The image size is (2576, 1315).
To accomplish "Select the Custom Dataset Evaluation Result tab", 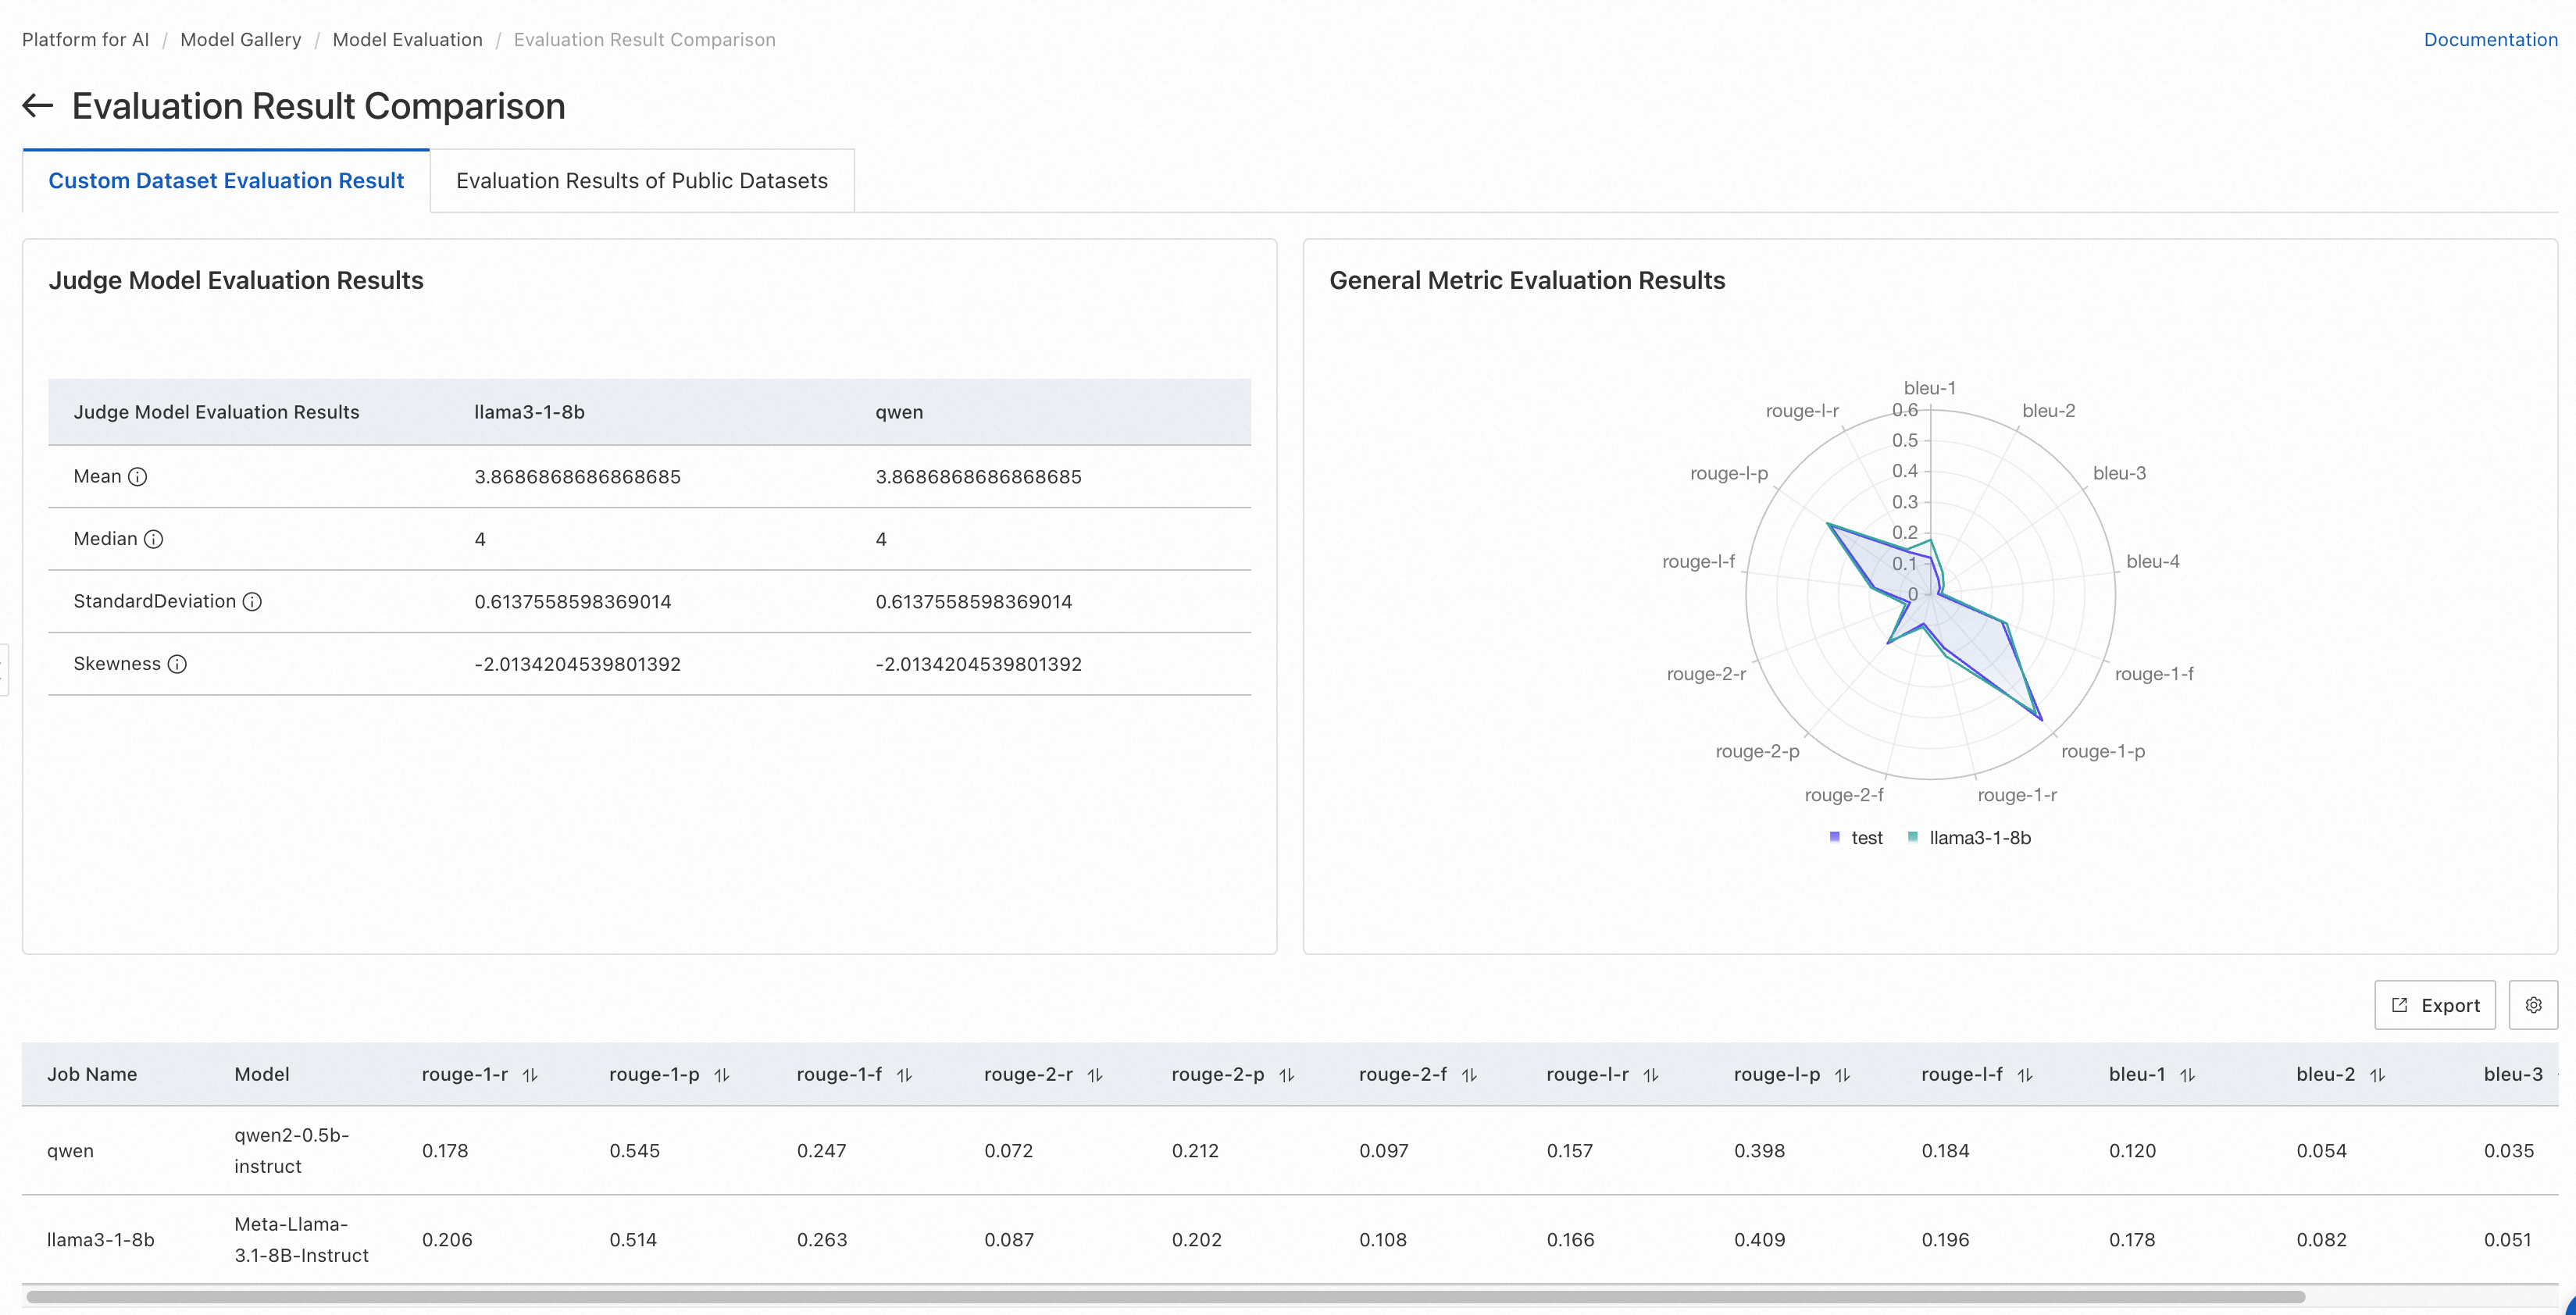I will (x=226, y=181).
